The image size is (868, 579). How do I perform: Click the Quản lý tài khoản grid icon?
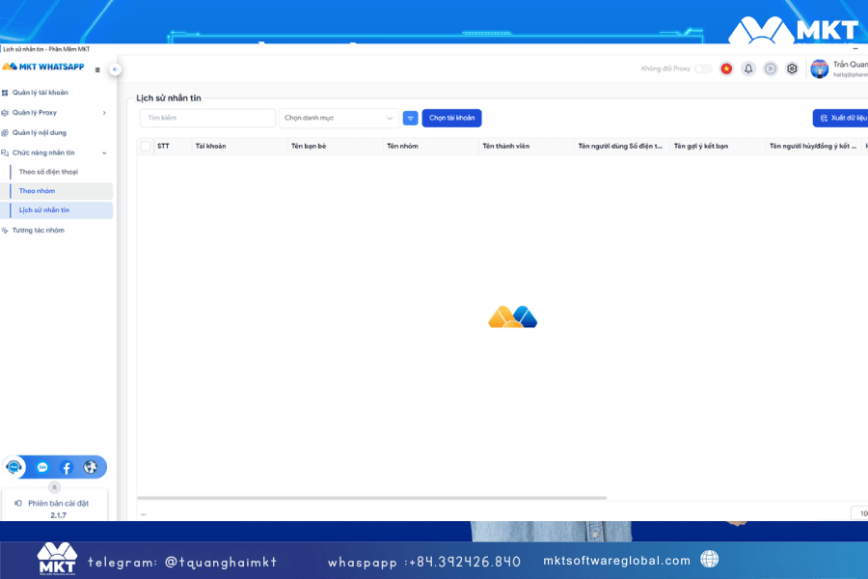pos(5,93)
